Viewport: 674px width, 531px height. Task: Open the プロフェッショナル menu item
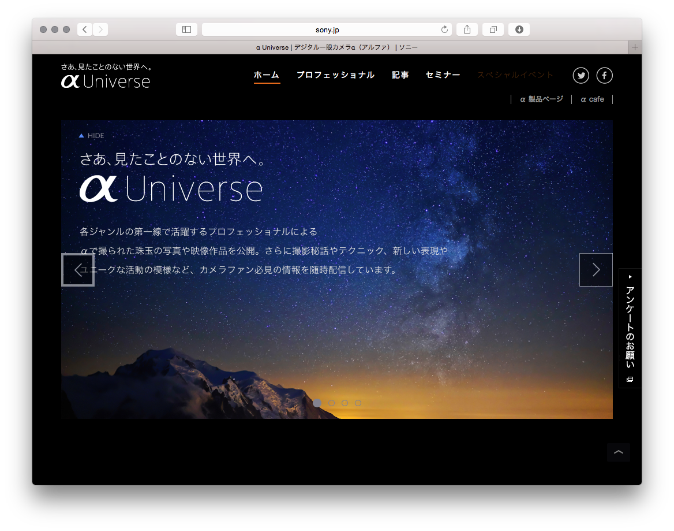click(x=336, y=75)
